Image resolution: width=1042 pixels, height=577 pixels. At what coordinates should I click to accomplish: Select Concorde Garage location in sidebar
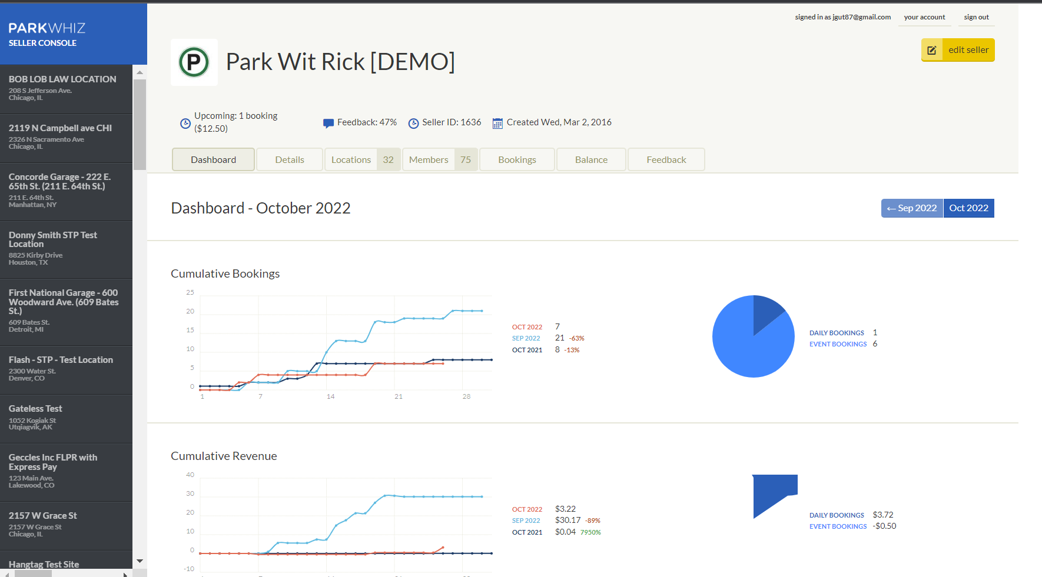tap(66, 192)
